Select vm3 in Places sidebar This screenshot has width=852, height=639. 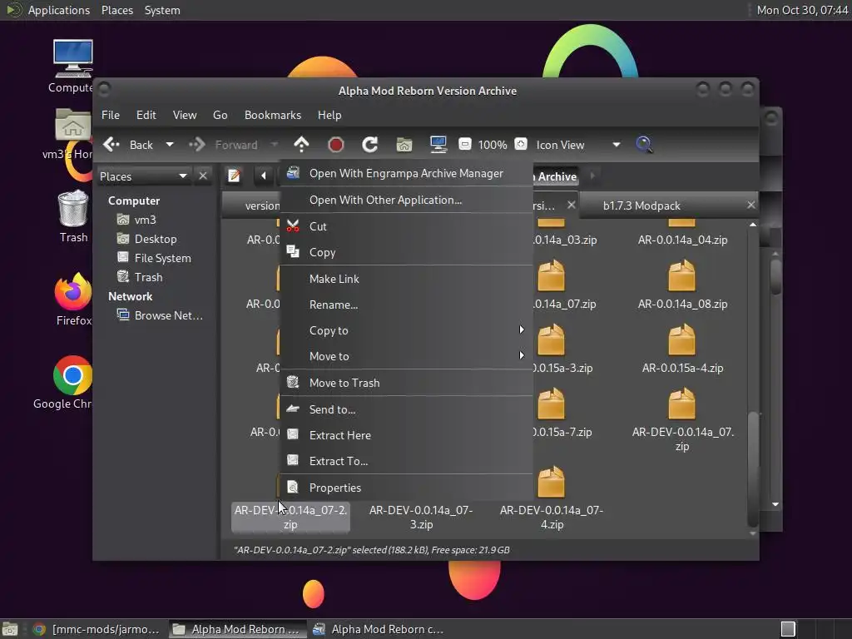tap(145, 220)
